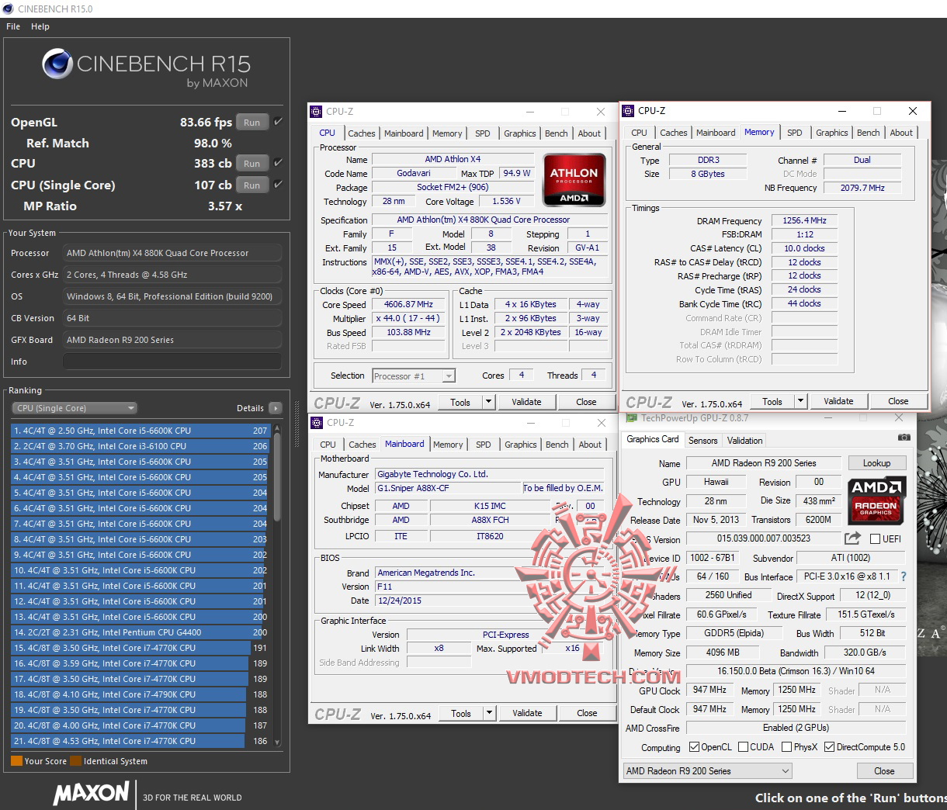Open Tools dropdown arrow in Memory tab window
Screen dimensions: 947x810
800,401
